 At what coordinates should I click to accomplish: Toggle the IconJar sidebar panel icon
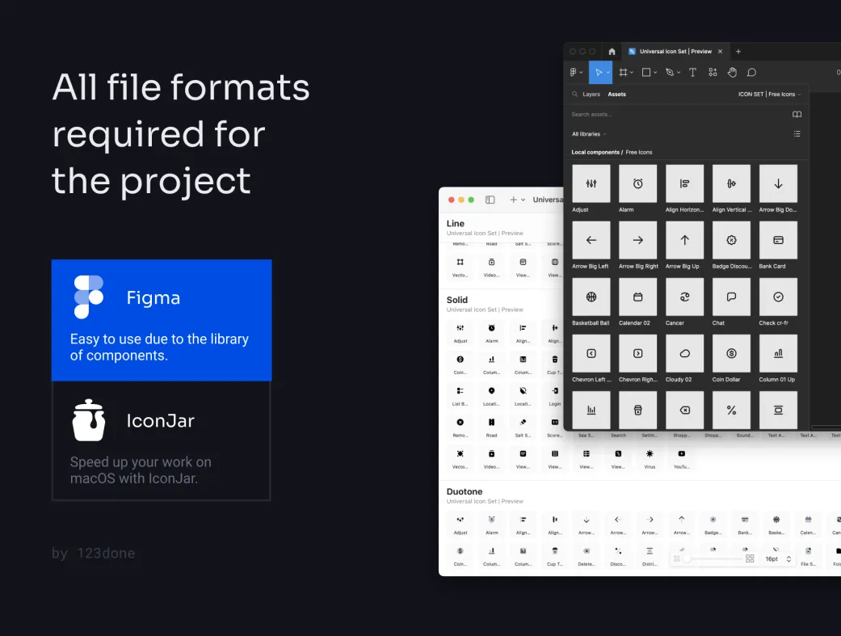click(x=490, y=200)
